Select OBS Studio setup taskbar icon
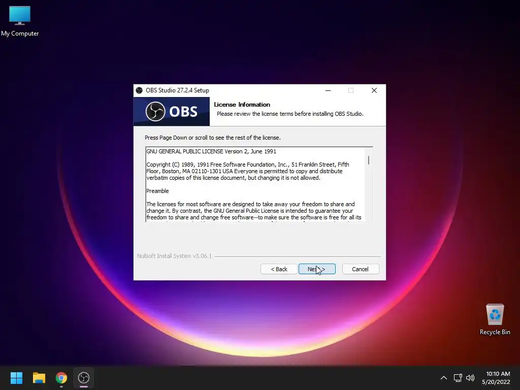Viewport: 520px width, 390px height. 84,378
